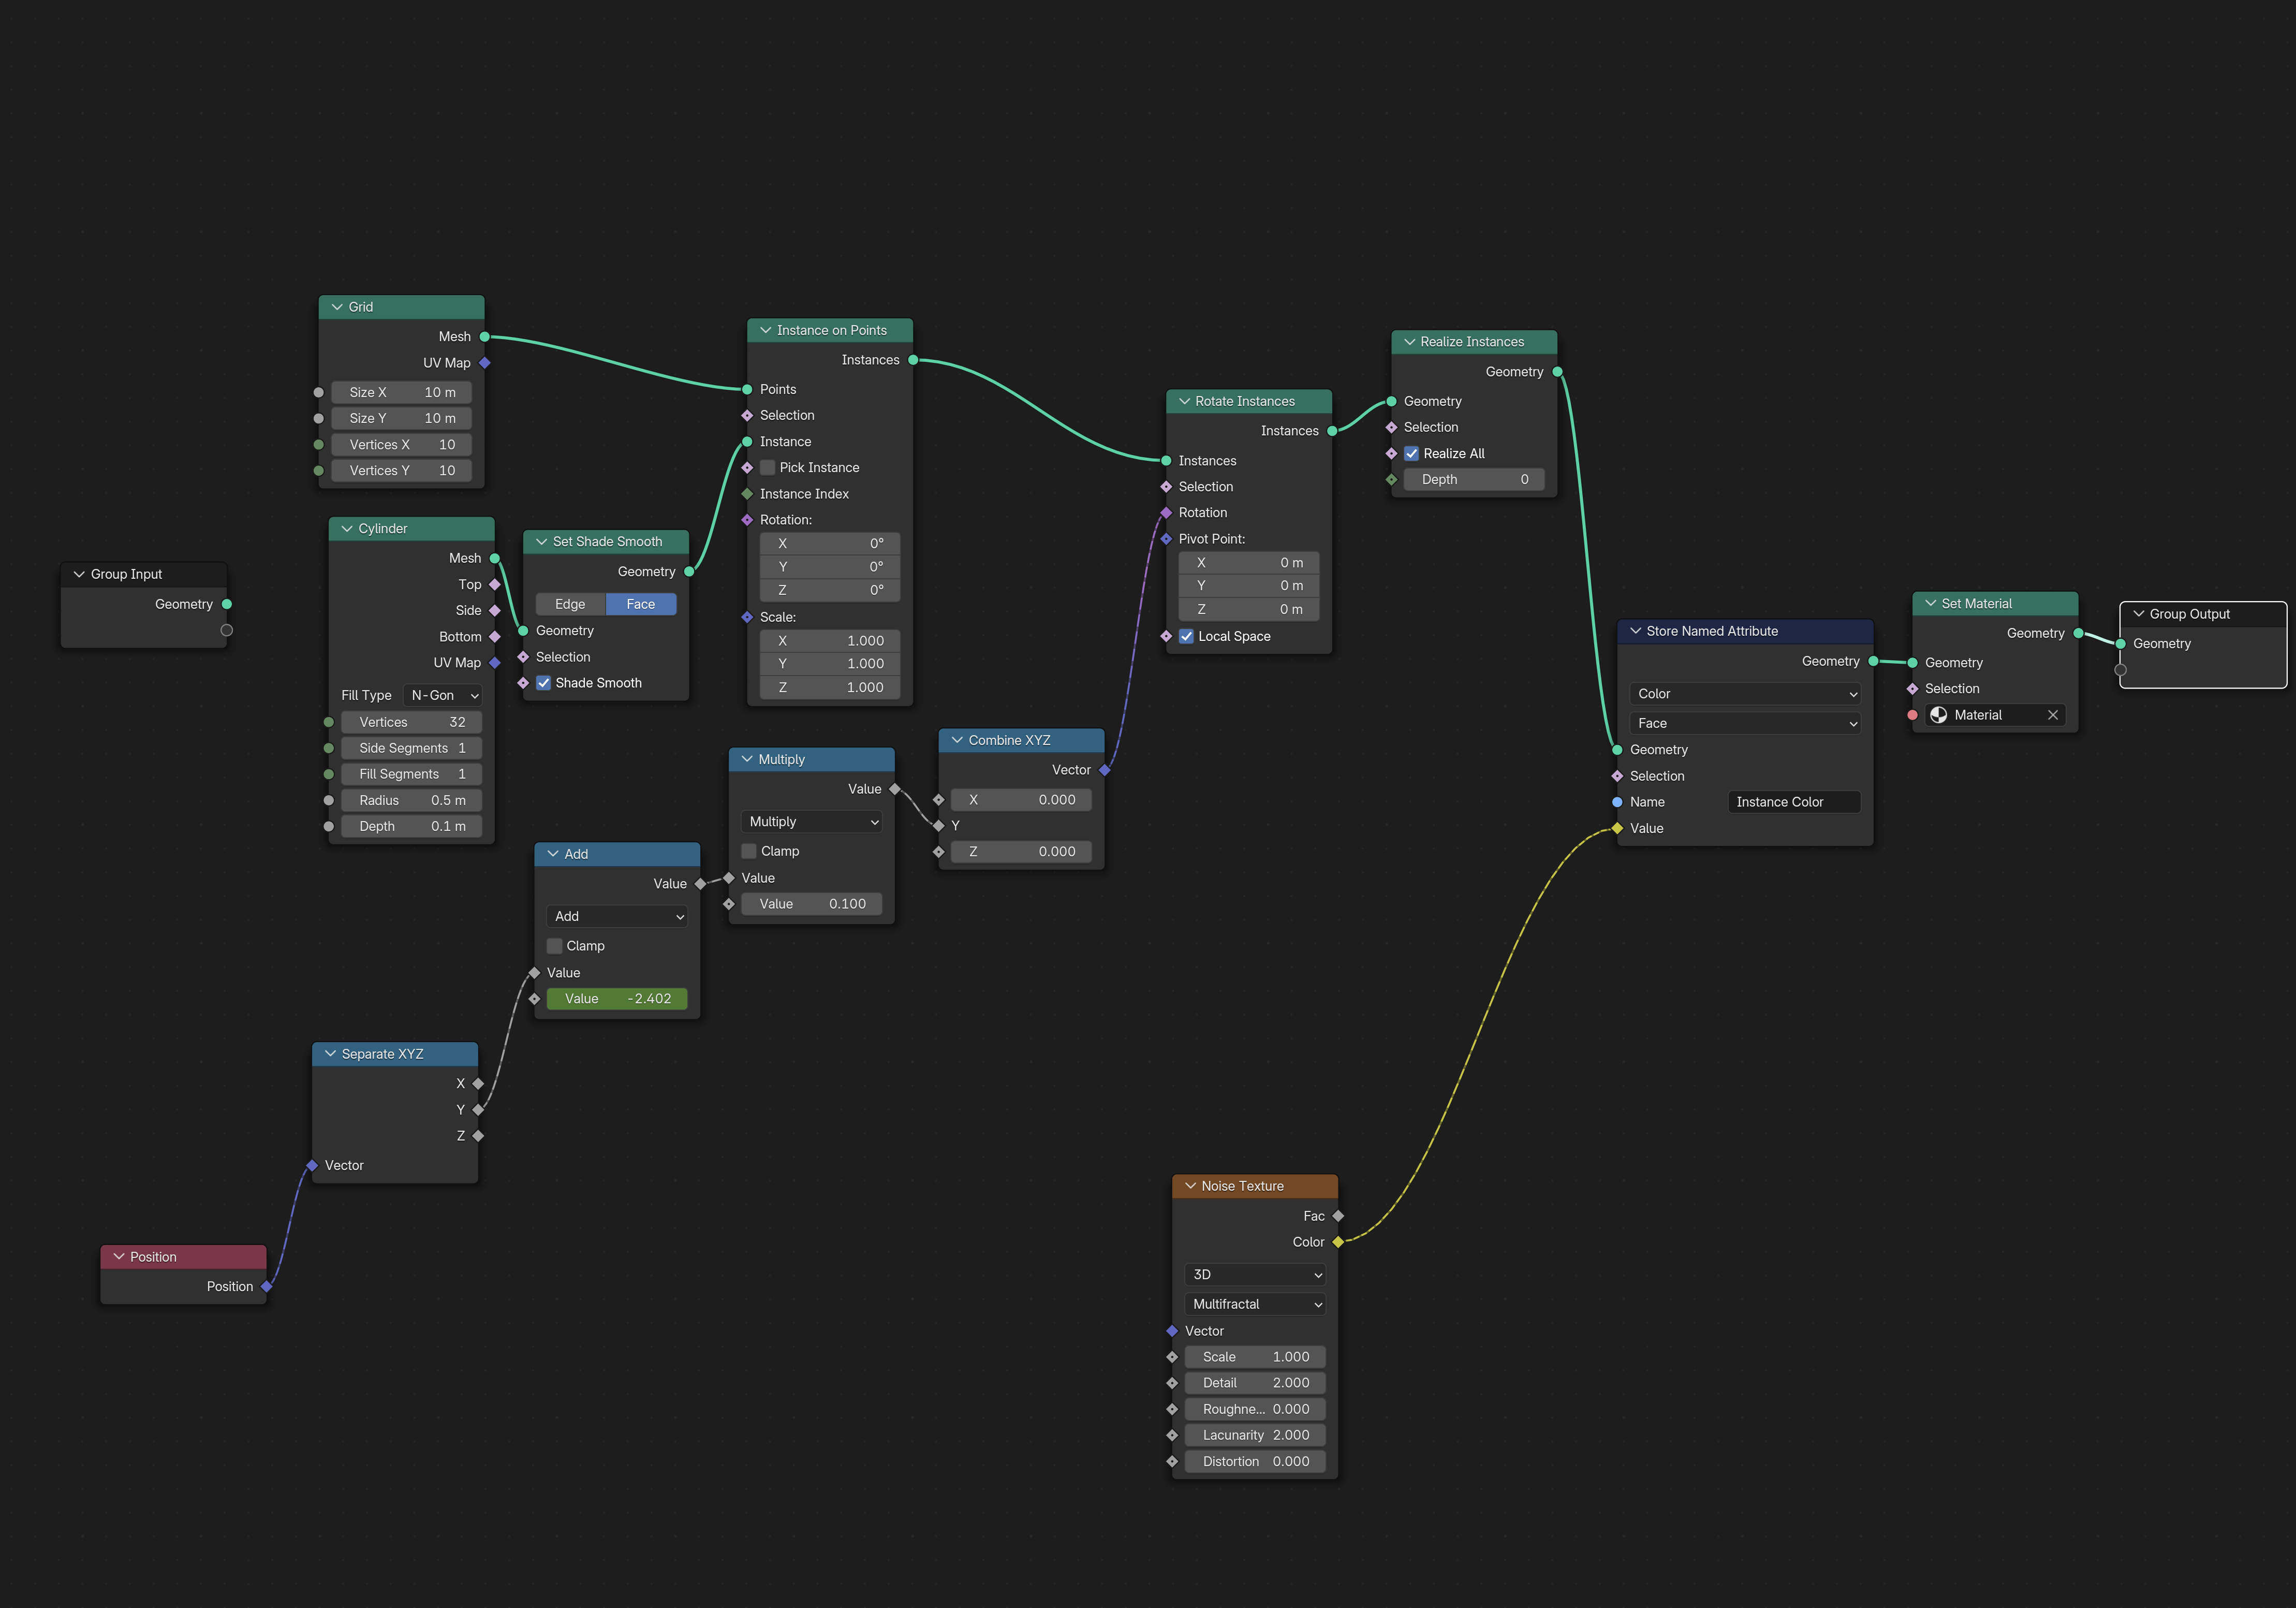This screenshot has width=2296, height=1608.
Task: Click the Store Named Attribute Value socket
Action: [x=1617, y=828]
